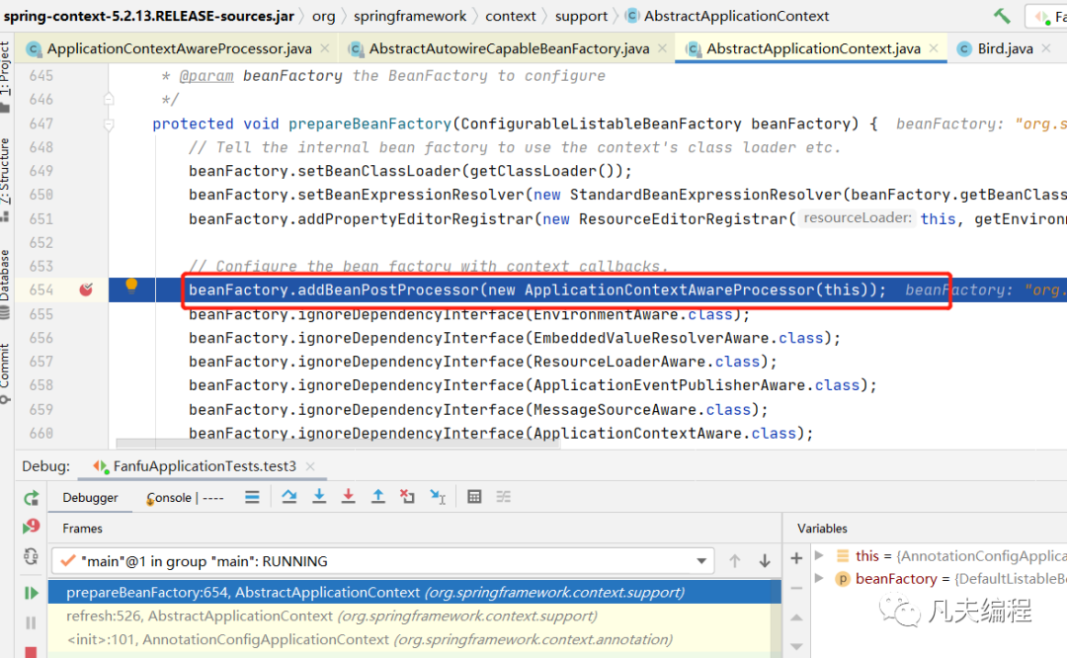Close FanfuApplicationTests.test3 debug tab
Image resolution: width=1067 pixels, height=658 pixels.
(x=310, y=466)
